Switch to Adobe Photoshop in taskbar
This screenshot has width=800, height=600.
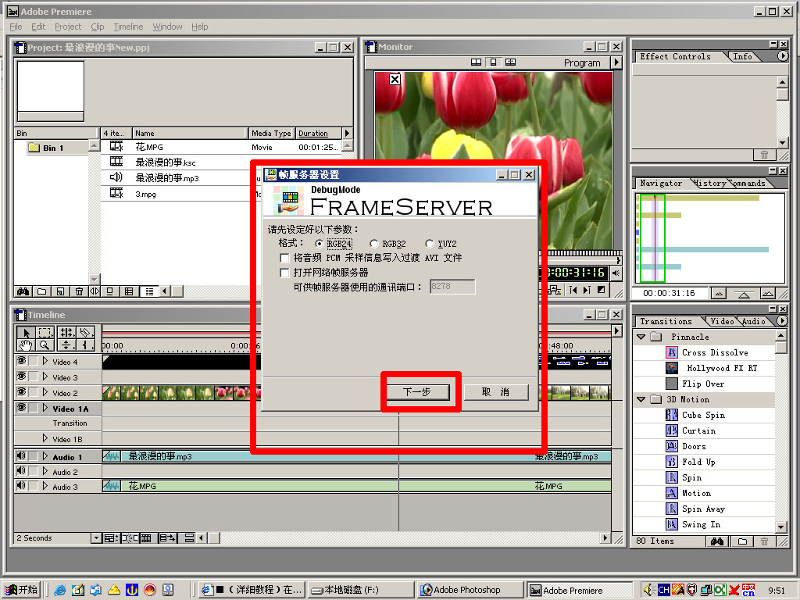tap(470, 590)
